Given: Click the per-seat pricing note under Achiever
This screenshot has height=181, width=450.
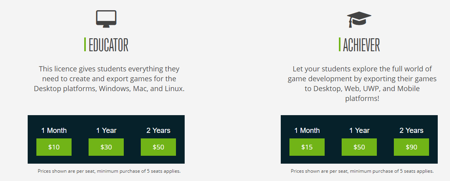Looking at the screenshot, I should (x=362, y=171).
